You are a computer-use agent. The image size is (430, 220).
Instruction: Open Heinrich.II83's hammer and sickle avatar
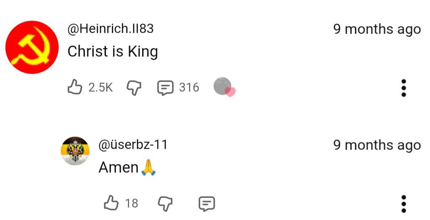click(32, 47)
